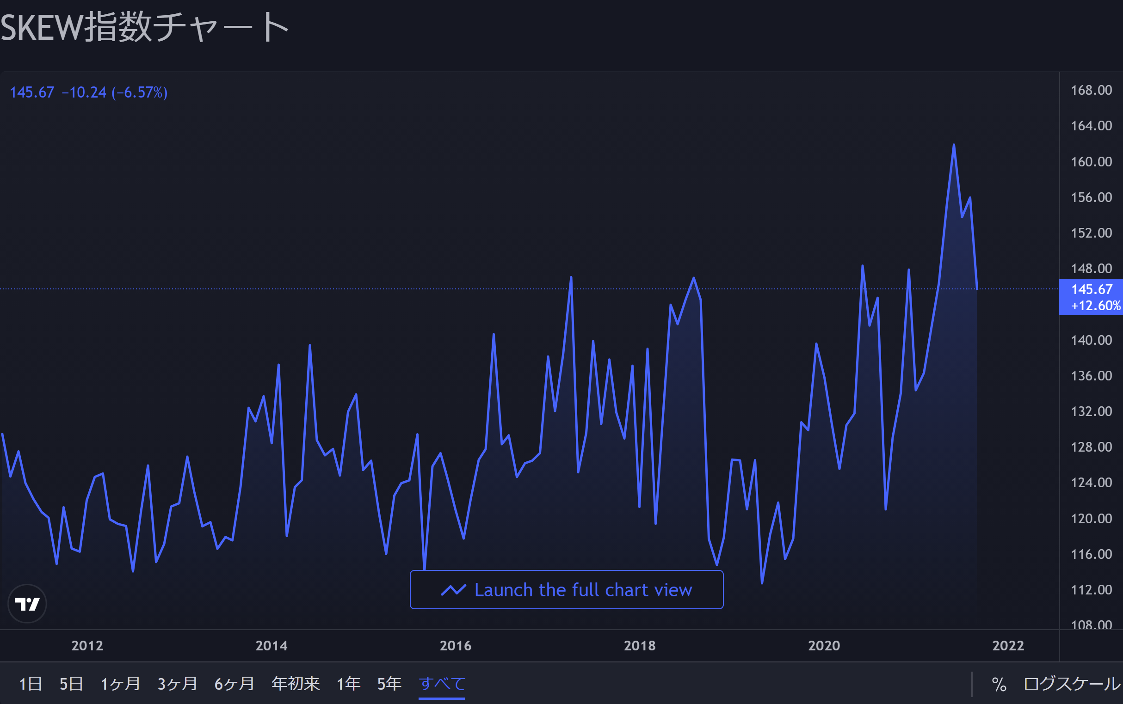Click the 2020 time axis label

(824, 645)
